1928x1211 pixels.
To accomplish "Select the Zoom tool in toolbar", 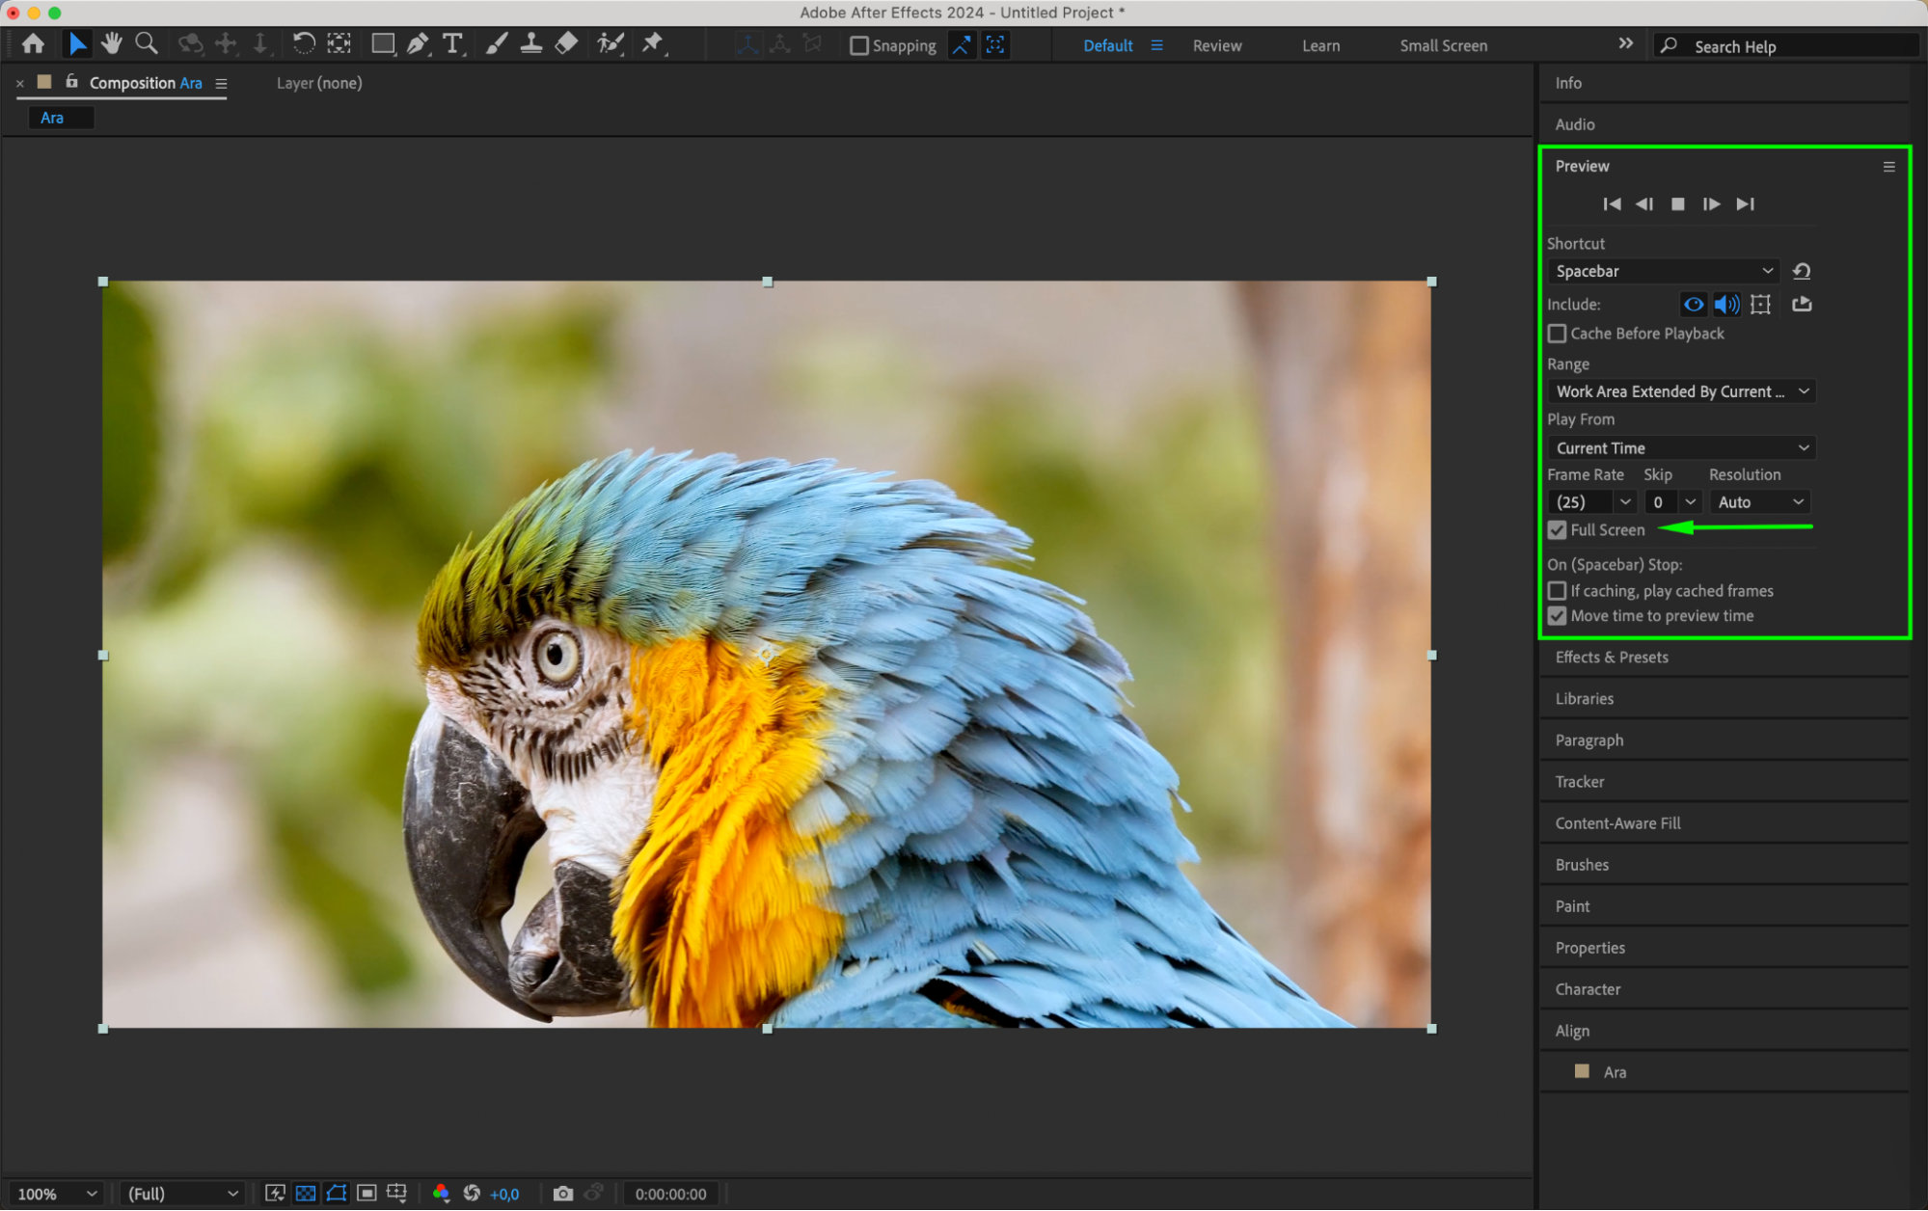I will [147, 43].
